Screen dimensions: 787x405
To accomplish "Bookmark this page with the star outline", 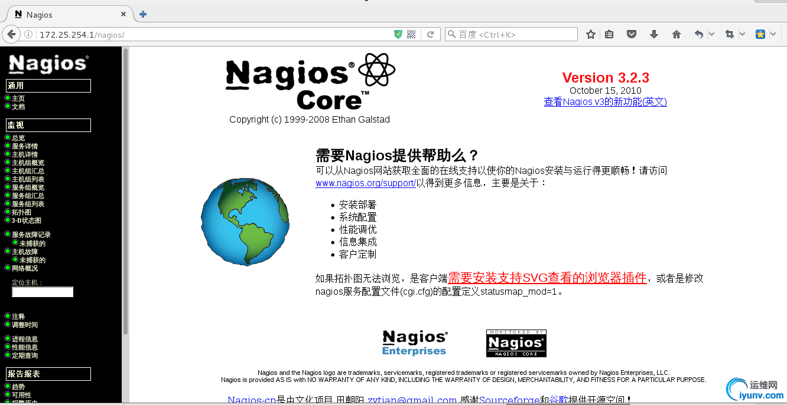I will coord(590,35).
